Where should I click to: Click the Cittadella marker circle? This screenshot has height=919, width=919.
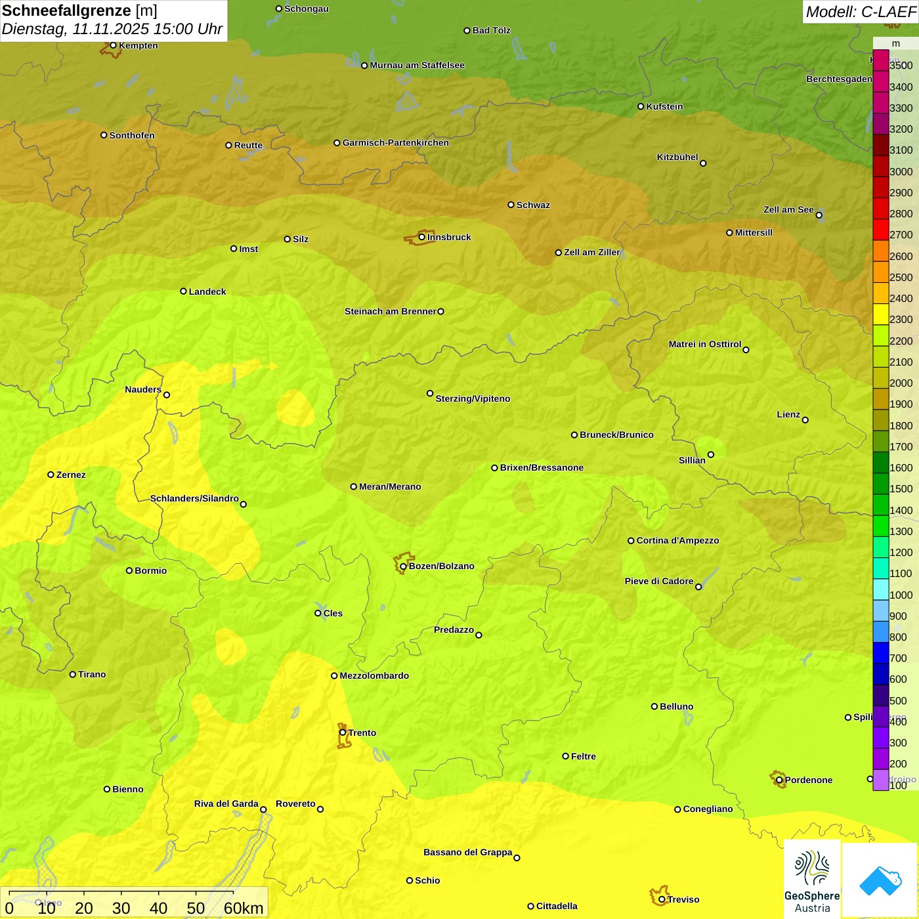530,906
